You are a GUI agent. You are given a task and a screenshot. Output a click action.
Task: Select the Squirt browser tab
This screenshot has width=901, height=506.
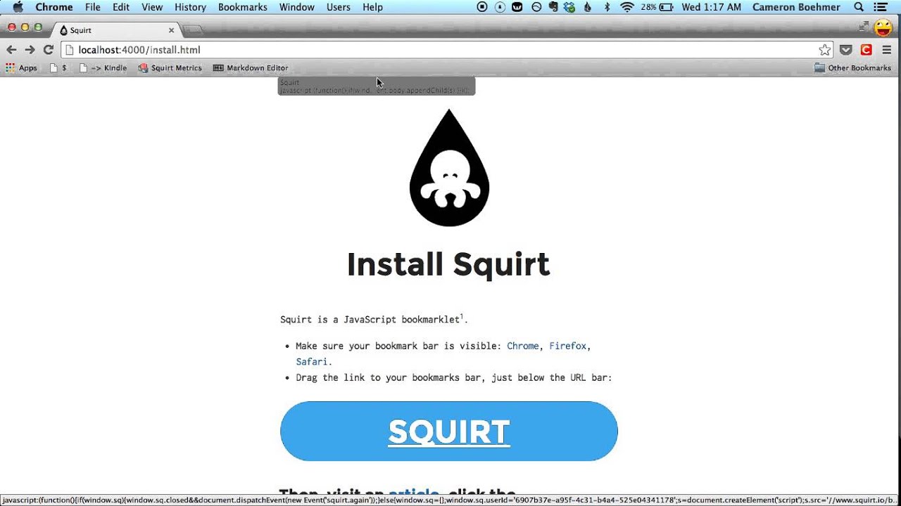[x=116, y=30]
